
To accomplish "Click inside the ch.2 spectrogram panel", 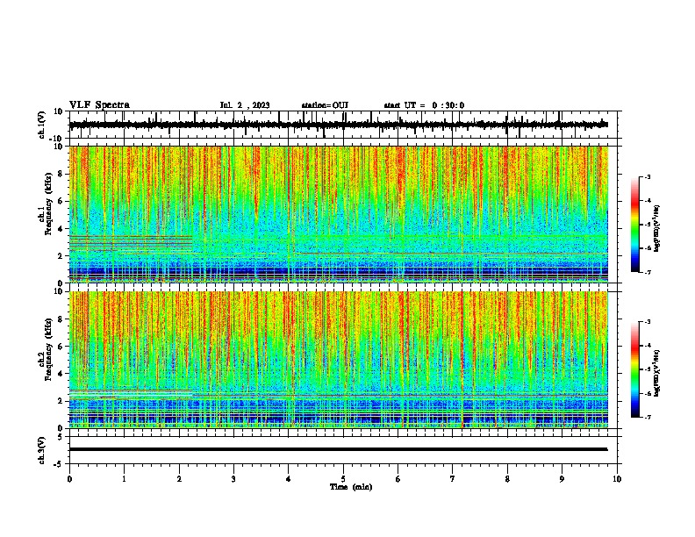I will [339, 360].
